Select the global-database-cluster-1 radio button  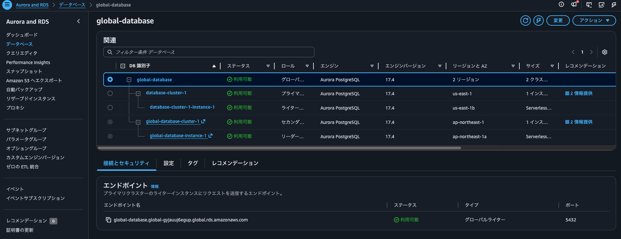[x=110, y=122]
